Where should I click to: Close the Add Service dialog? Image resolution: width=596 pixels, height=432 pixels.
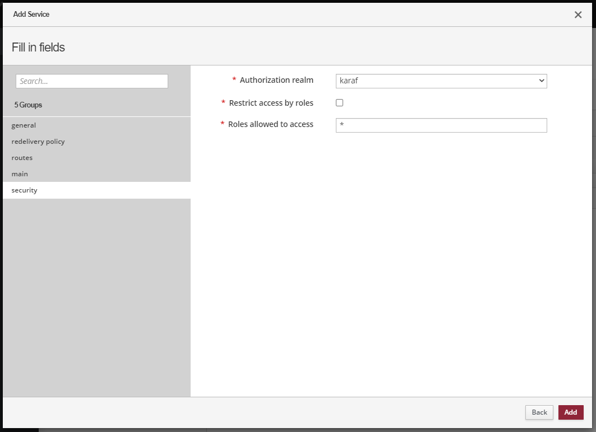(x=578, y=15)
